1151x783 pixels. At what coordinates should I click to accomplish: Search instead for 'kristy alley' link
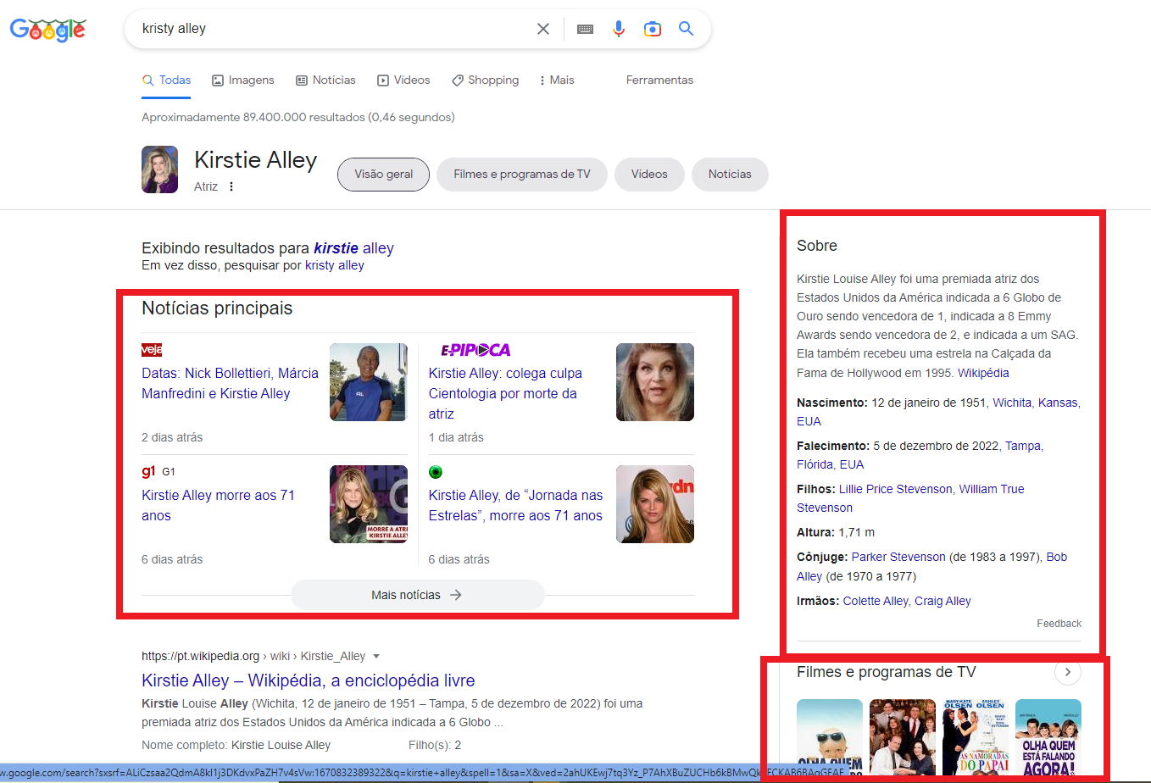point(335,265)
